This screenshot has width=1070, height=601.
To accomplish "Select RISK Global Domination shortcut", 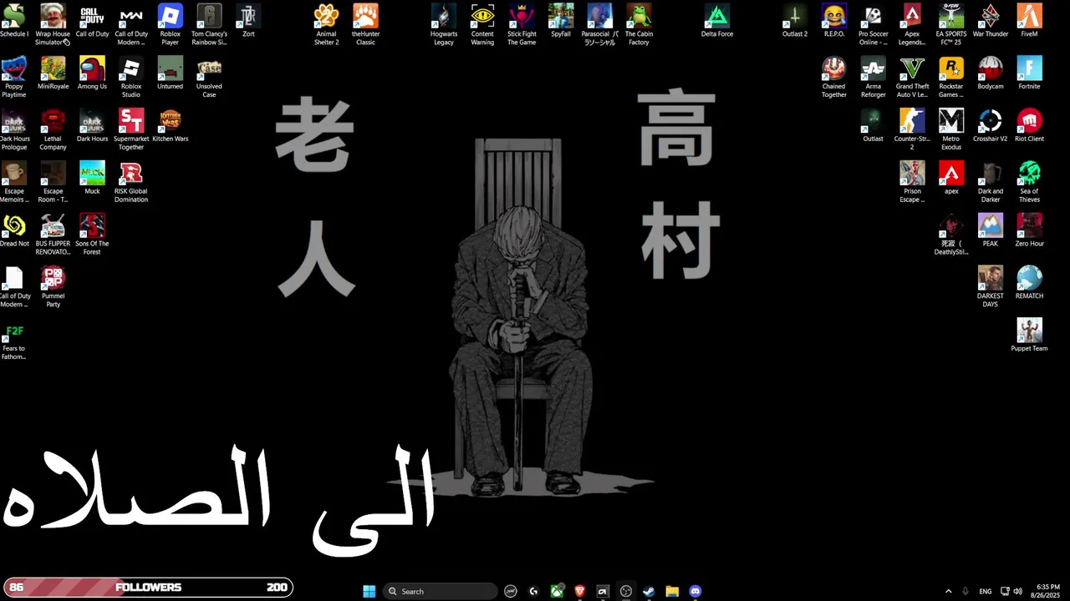I will 131,182.
